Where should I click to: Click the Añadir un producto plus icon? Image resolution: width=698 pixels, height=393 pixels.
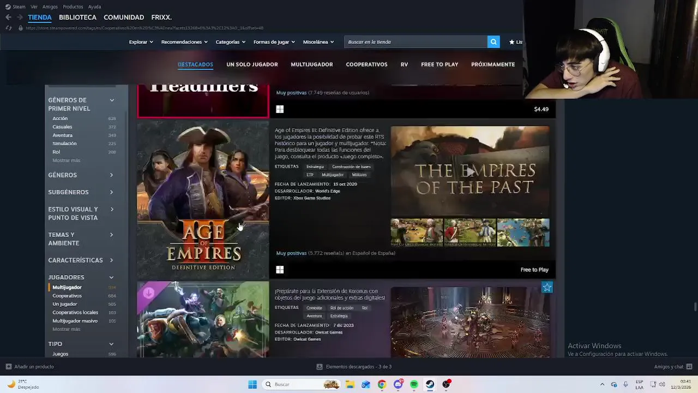pos(8,367)
